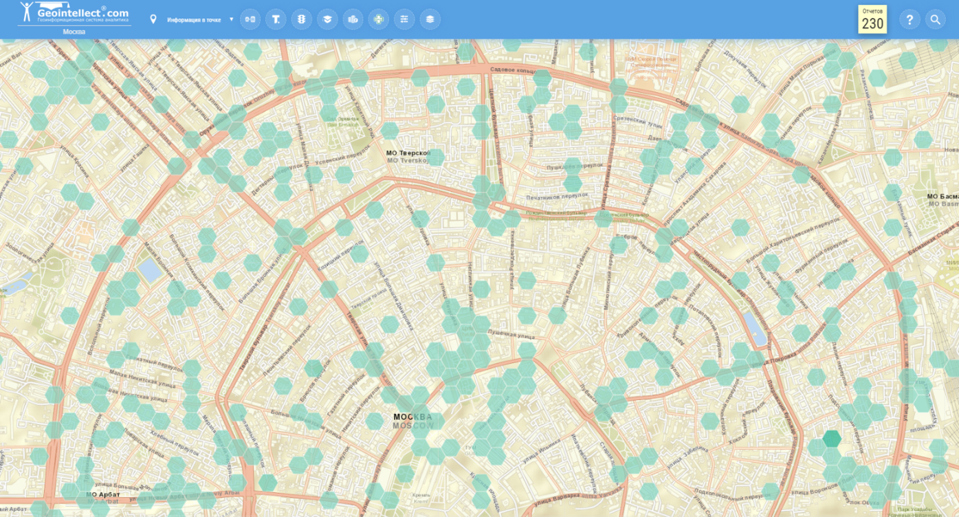This screenshot has height=517, width=959.
Task: Click the green medical cross icon
Action: [378, 19]
